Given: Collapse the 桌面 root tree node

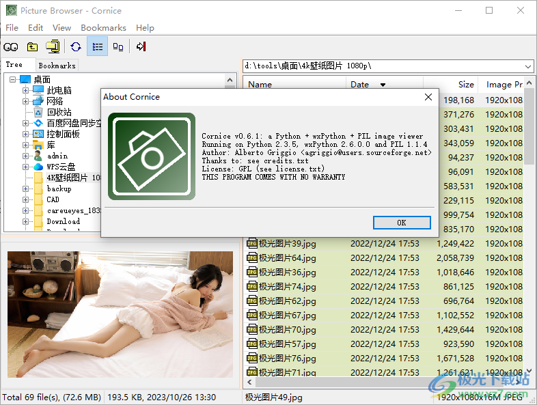Looking at the screenshot, I should (13, 79).
